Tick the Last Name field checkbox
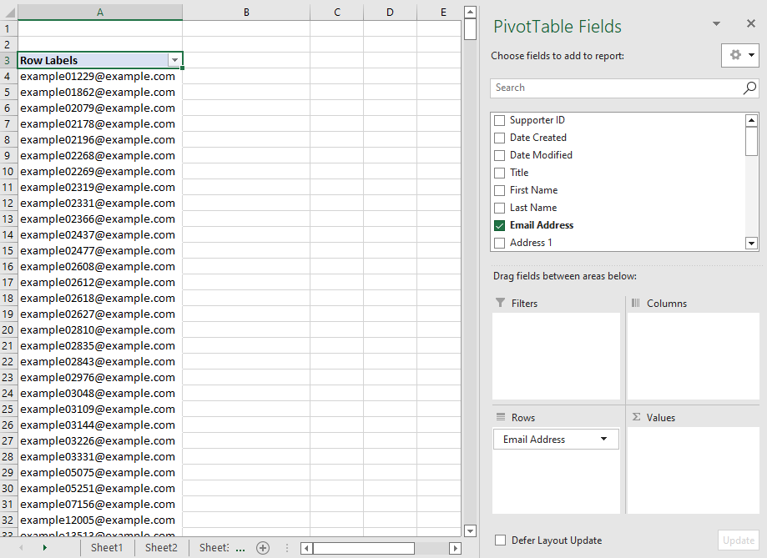767x558 pixels. [500, 208]
